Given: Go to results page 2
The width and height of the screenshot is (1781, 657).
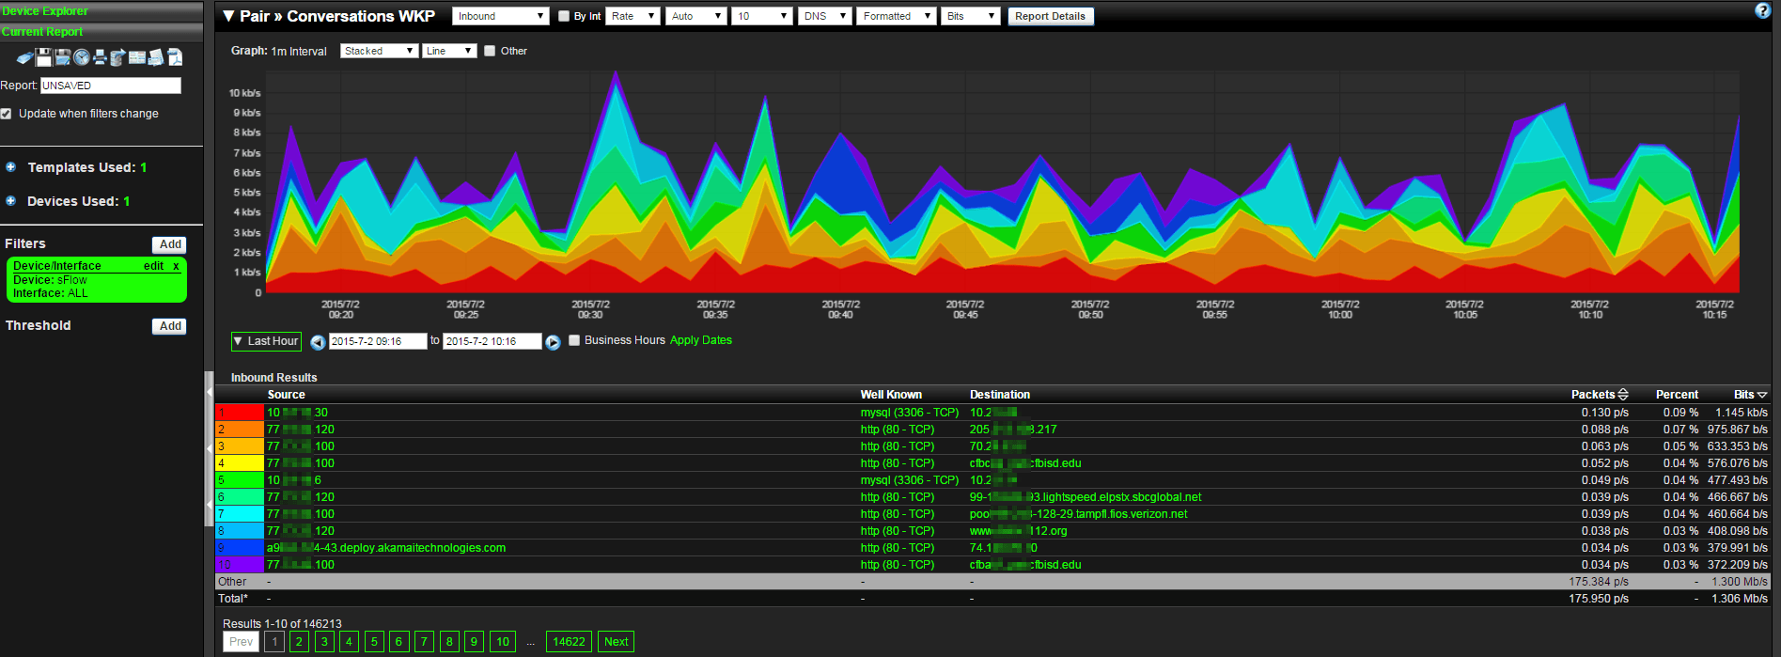Looking at the screenshot, I should pos(299,642).
